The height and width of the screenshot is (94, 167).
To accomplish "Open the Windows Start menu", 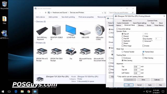I will [3, 91].
